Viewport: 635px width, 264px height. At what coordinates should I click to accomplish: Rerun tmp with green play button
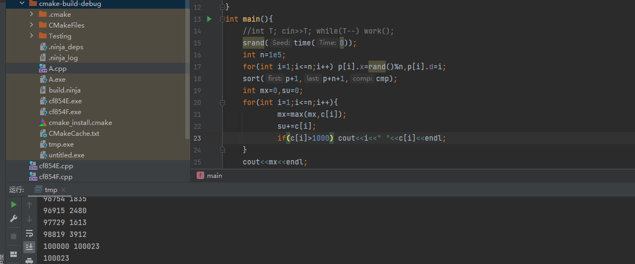point(14,204)
